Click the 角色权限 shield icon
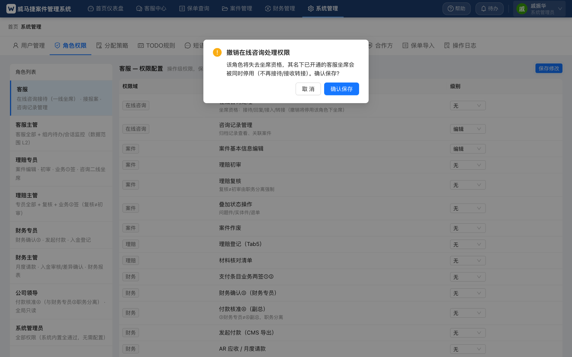The image size is (572, 357). tap(57, 45)
